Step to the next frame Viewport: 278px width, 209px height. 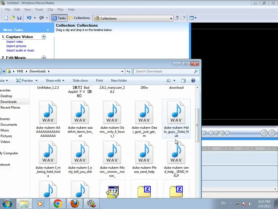(x=222, y=133)
